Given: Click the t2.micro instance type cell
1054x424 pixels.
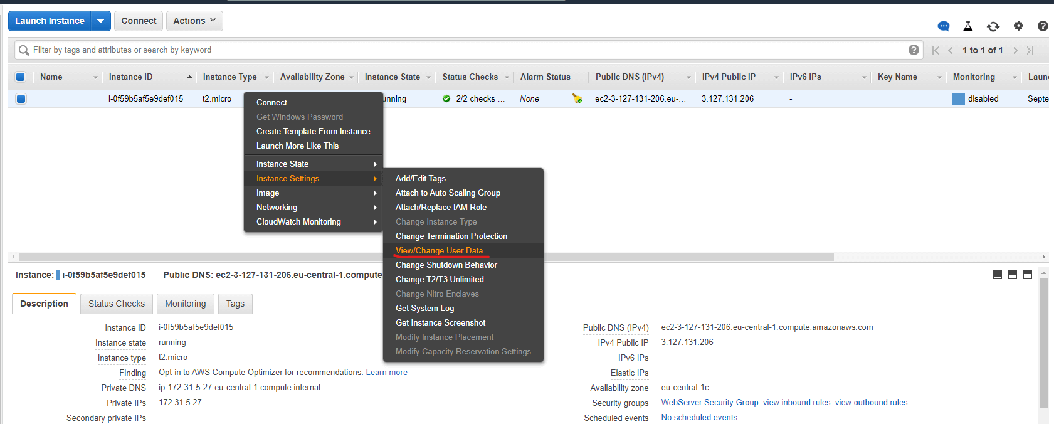Looking at the screenshot, I should click(x=216, y=98).
